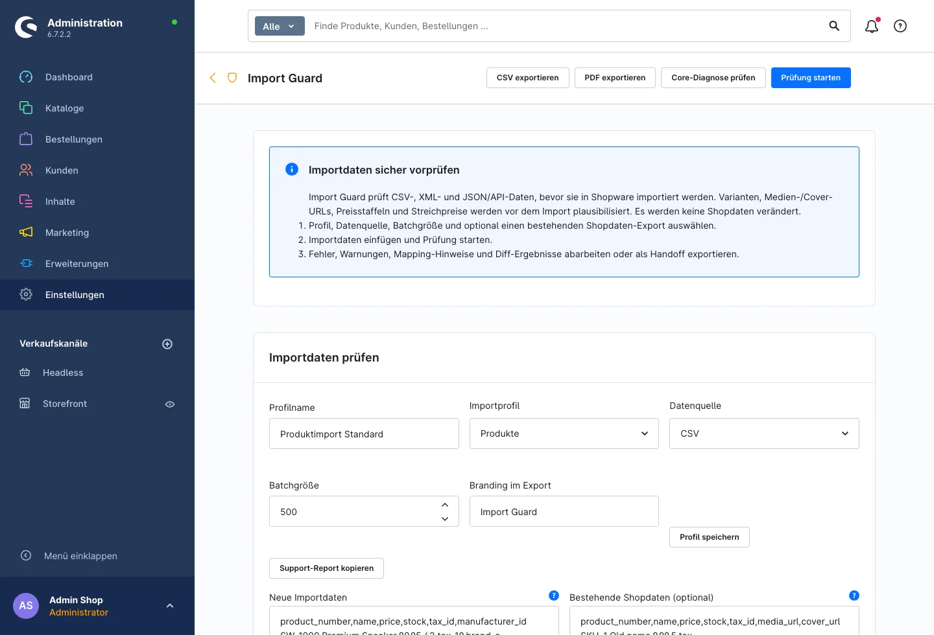The height and width of the screenshot is (635, 934).
Task: Click the Erweiterungen plug icon
Action: pos(26,263)
